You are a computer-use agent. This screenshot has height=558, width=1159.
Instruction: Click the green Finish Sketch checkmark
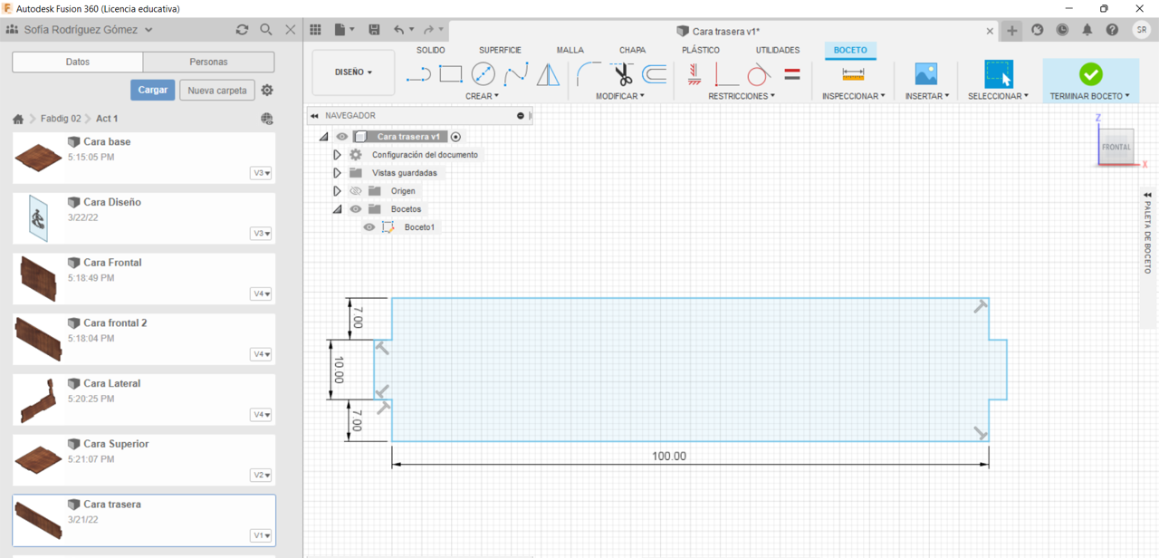(x=1090, y=74)
